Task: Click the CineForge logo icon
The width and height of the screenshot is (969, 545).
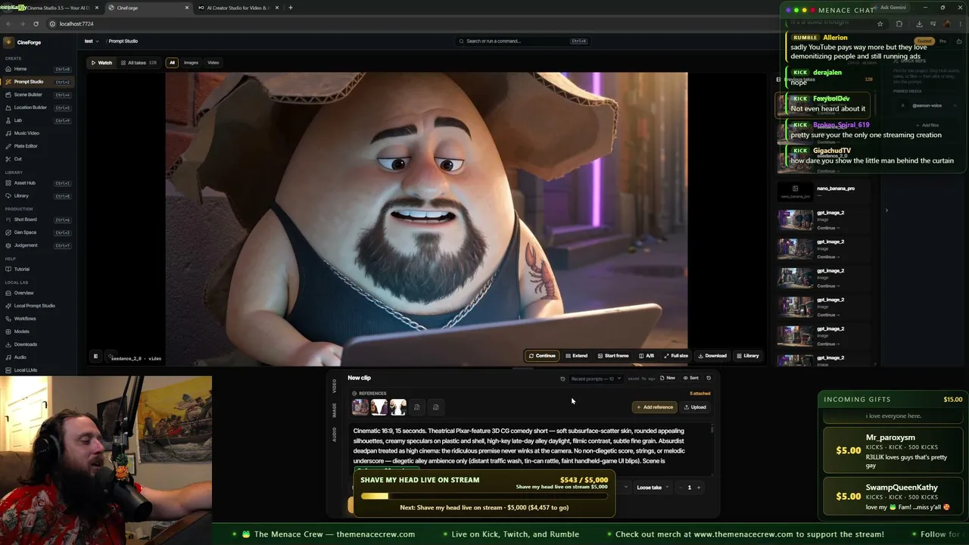Action: pyautogui.click(x=9, y=42)
